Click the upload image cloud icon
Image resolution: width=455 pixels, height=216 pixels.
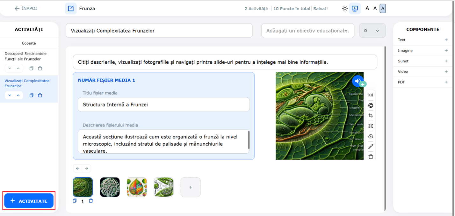371,136
